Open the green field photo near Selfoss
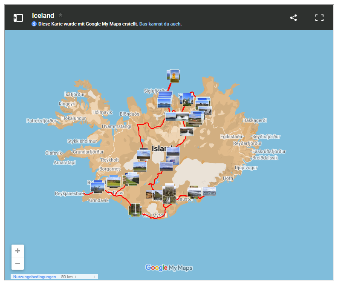Viewport: 338px width, 285px height. [x=114, y=182]
